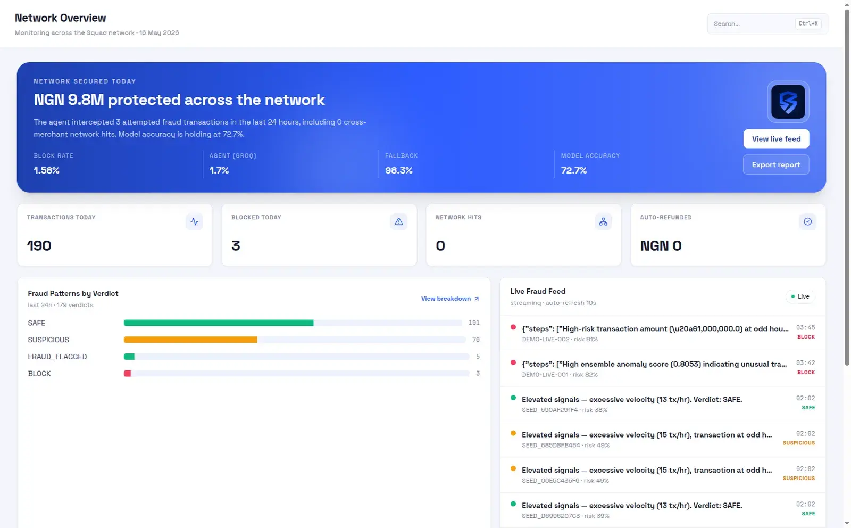Click the Model Accuracy value 72.7%

[574, 170]
